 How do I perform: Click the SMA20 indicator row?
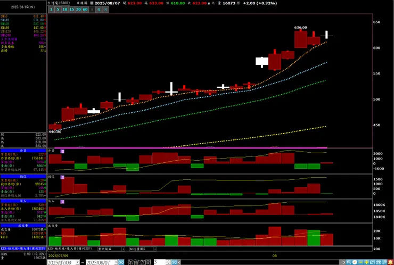pyautogui.click(x=23, y=23)
